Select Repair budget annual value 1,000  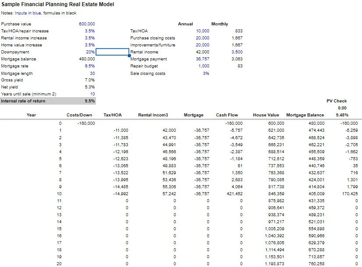pyautogui.click(x=204, y=66)
